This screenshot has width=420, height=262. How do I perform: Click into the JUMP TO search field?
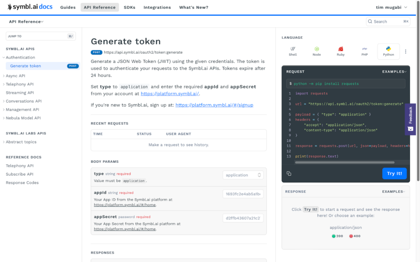pyautogui.click(x=41, y=36)
